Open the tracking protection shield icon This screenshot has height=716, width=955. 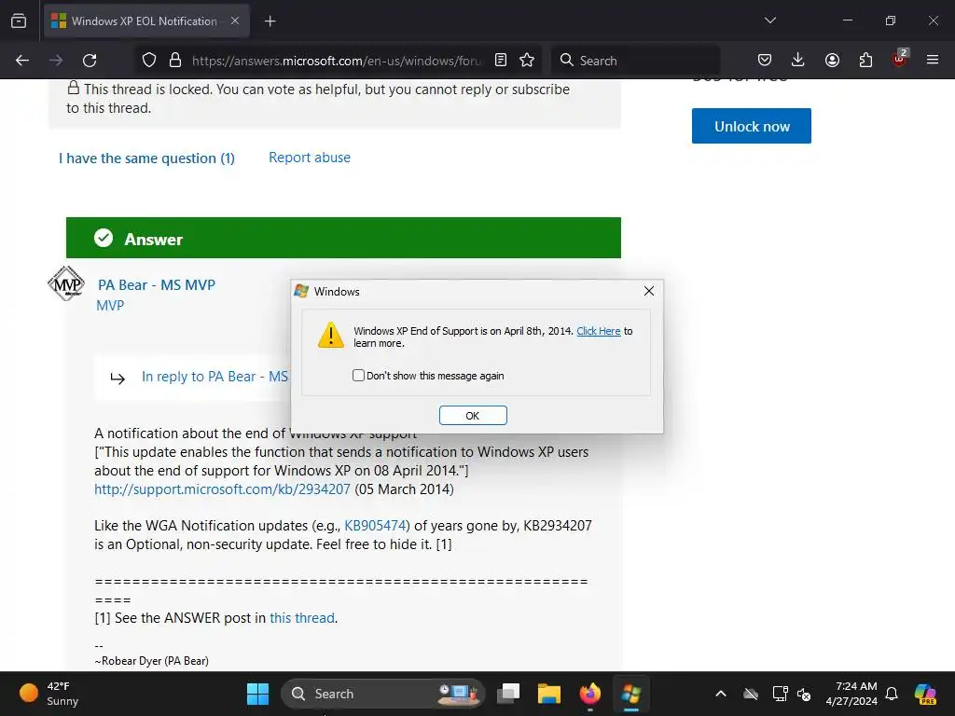tap(149, 61)
